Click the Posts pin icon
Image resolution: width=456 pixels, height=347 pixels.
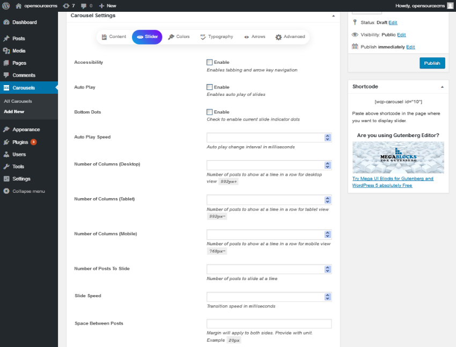(x=6, y=39)
